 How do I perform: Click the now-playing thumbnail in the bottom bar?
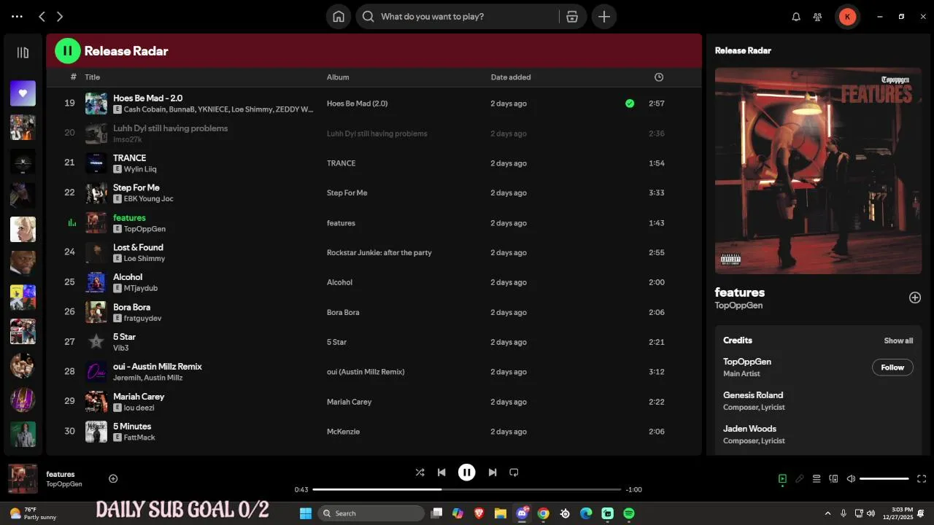(x=23, y=479)
